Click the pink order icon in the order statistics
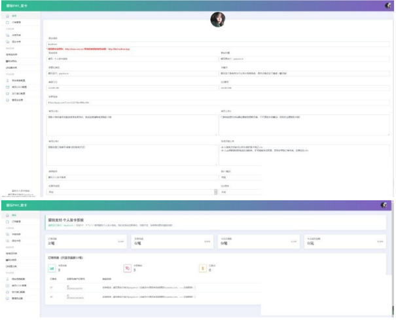The width and height of the screenshot is (396, 322). pyautogui.click(x=128, y=268)
